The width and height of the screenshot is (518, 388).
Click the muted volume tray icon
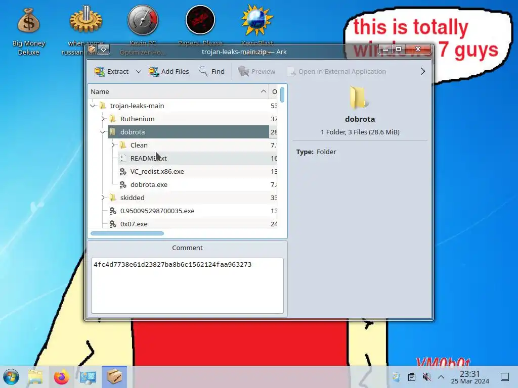(426, 377)
